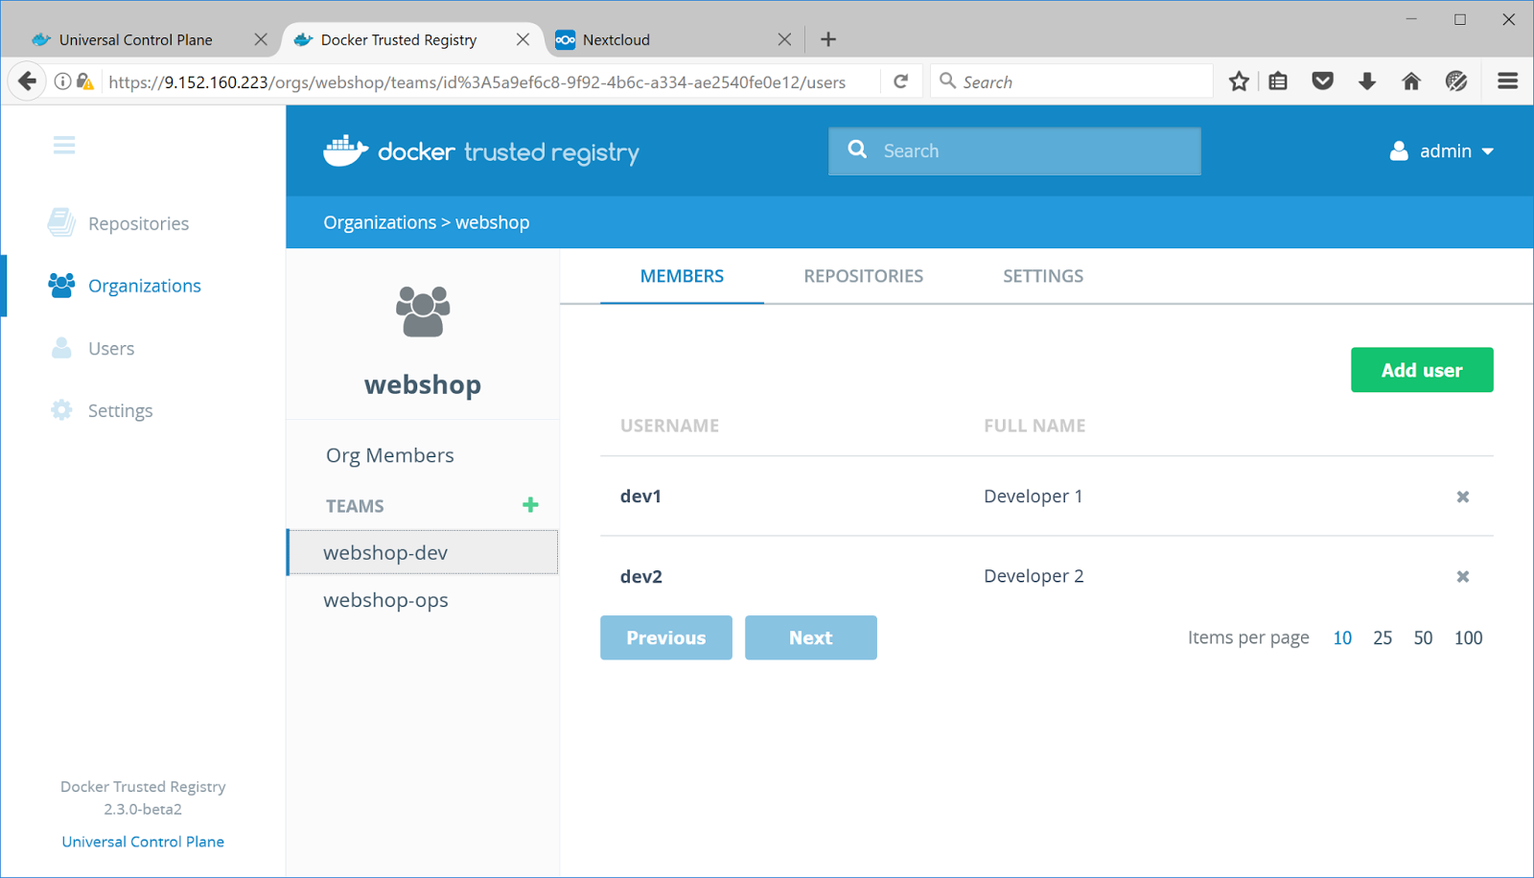Screen dimensions: 1534x878
Task: Click the Docker whale logo in header
Action: click(x=346, y=150)
